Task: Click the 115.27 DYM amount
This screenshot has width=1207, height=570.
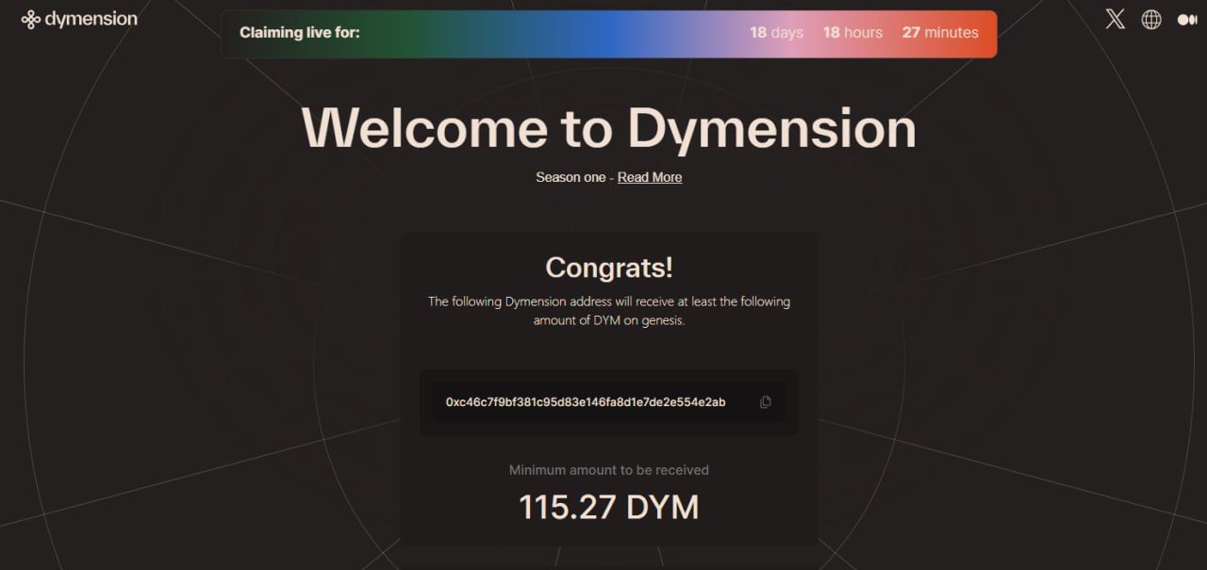Action: (x=609, y=508)
